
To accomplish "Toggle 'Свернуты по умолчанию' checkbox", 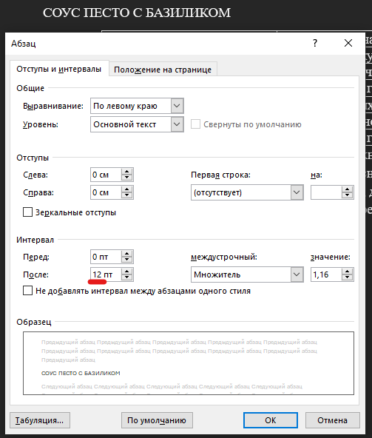I will pos(195,124).
